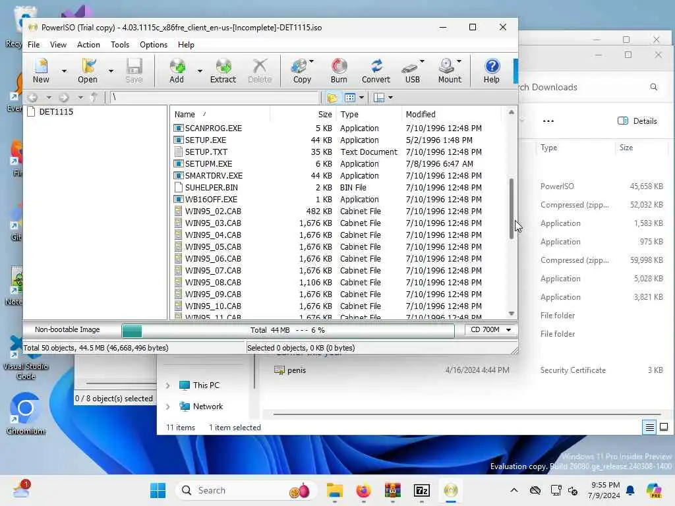Click the Mount toolbar icon
The height and width of the screenshot is (506, 675).
click(448, 70)
